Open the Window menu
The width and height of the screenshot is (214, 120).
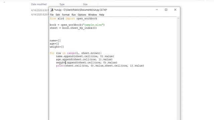click(x=92, y=15)
